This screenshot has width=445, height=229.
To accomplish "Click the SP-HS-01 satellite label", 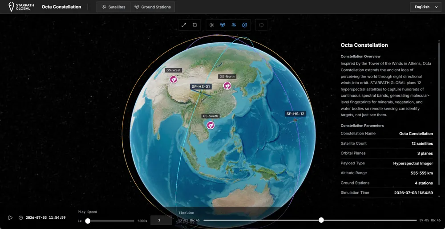I will tap(201, 86).
